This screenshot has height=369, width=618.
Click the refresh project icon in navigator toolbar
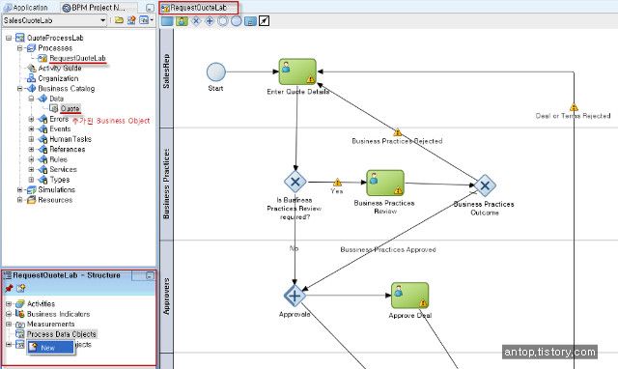[x=131, y=20]
